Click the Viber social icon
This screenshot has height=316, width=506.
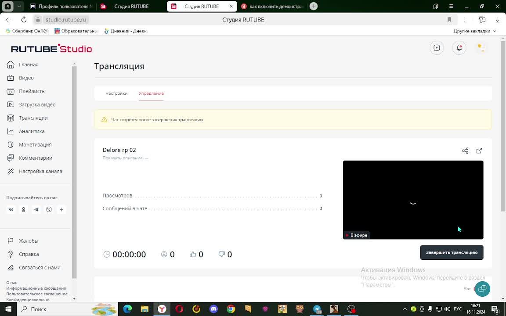(49, 210)
